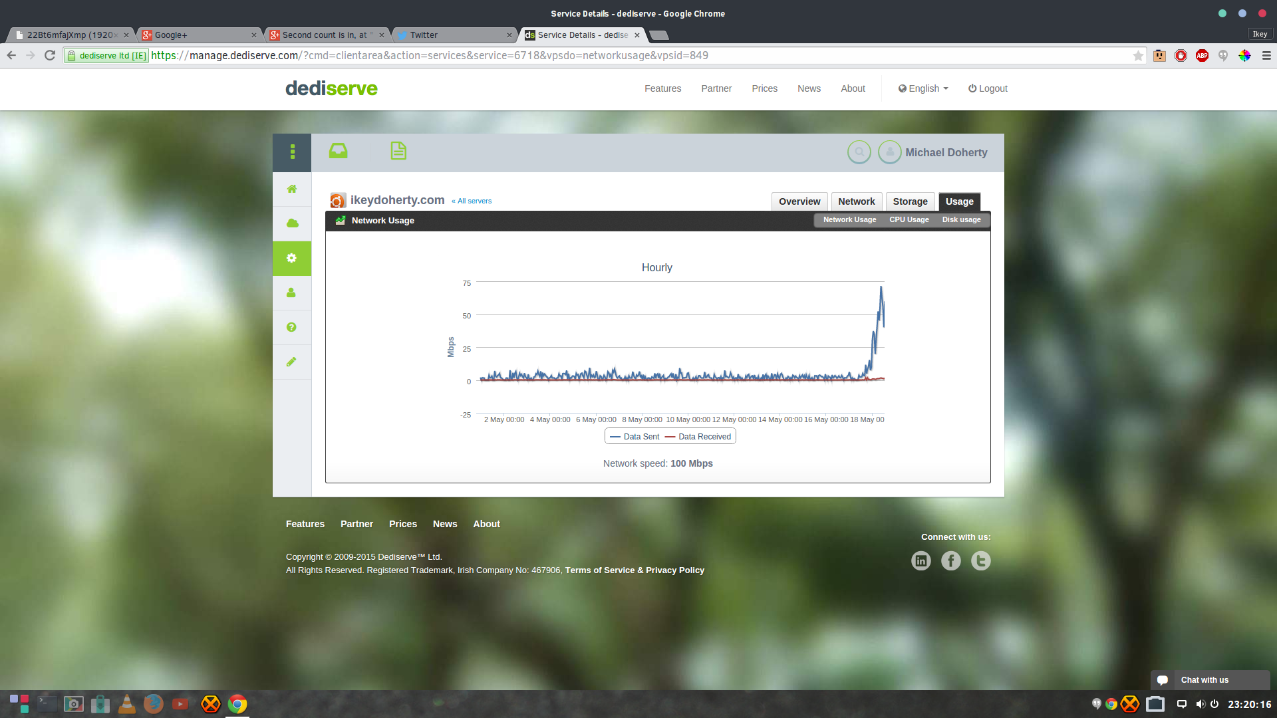1277x718 pixels.
Task: Select the CPU Usage sub-tab
Action: tap(909, 219)
